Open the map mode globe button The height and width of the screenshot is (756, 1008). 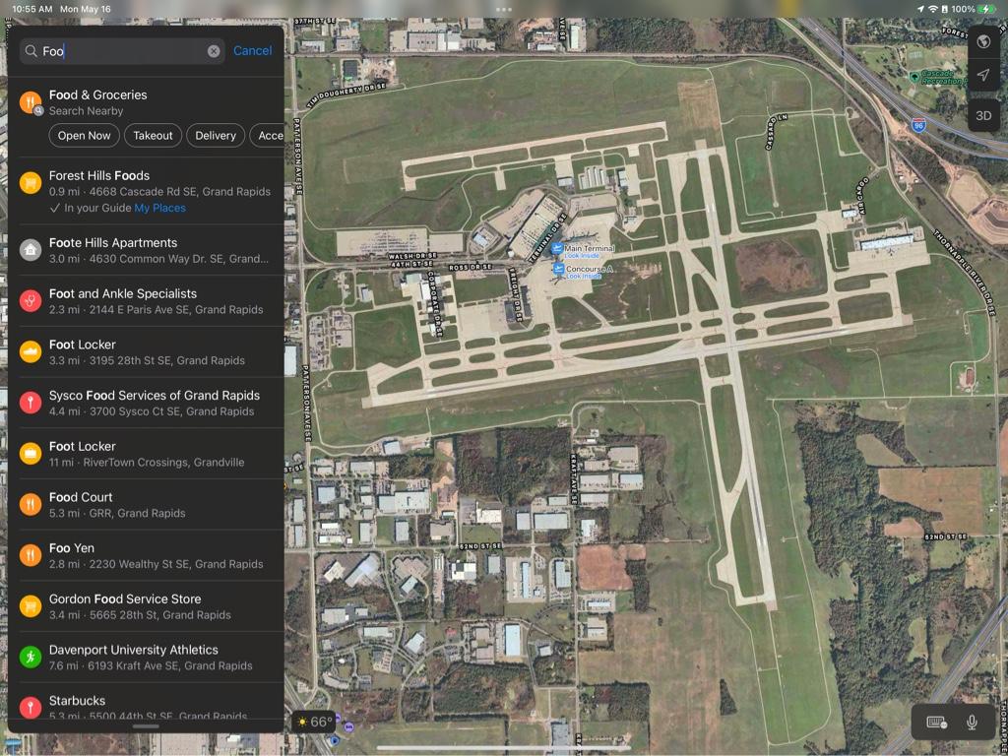pyautogui.click(x=983, y=41)
